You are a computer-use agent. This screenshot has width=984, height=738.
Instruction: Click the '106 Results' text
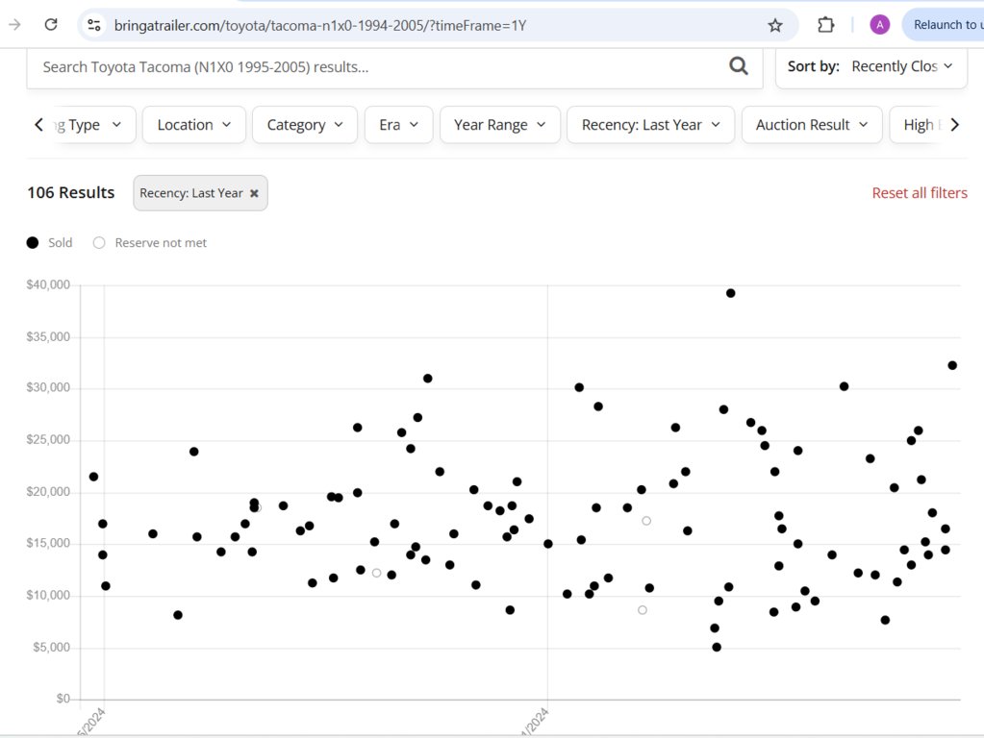(71, 192)
